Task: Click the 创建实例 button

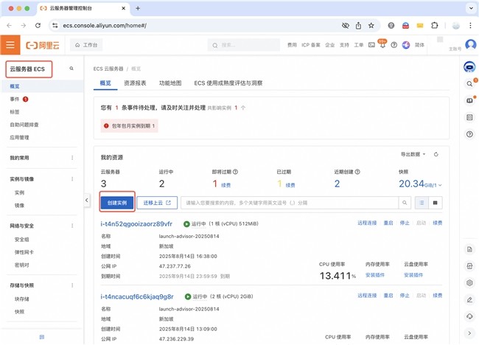Action: (x=117, y=202)
